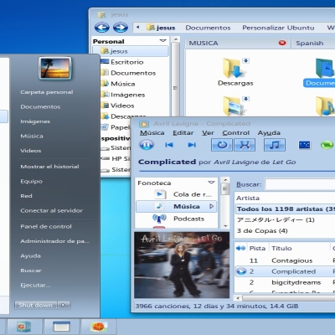
Task: Pause playback in Rhythmbox
Action: pos(147,145)
